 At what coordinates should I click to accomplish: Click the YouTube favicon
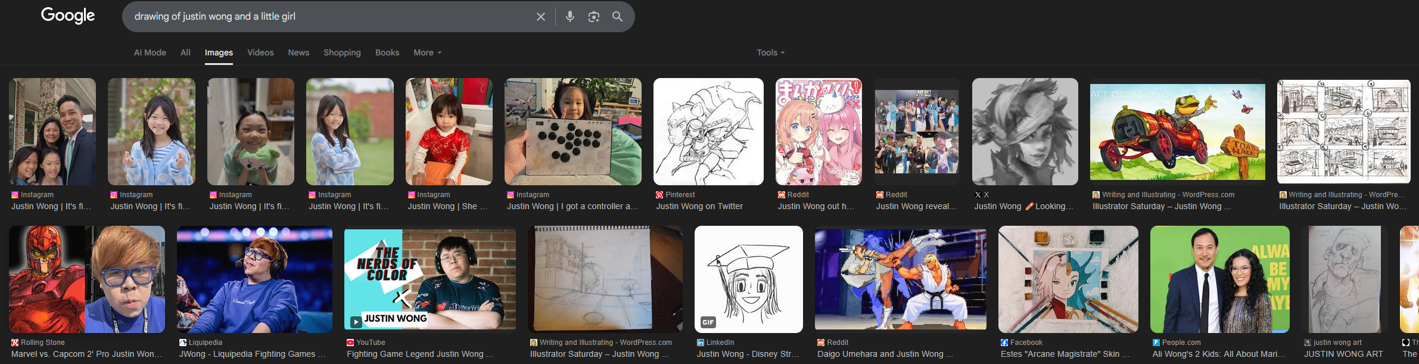coord(350,343)
